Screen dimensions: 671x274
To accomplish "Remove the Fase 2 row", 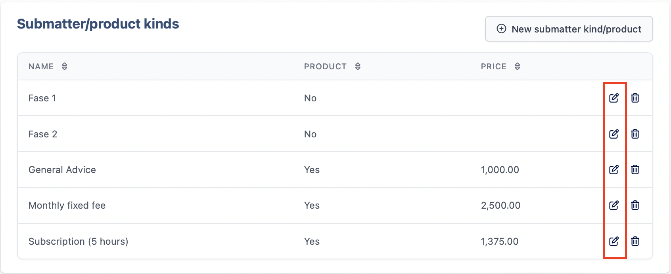I will (x=635, y=134).
